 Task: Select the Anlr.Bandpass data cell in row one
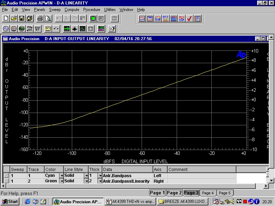[x=128, y=175]
